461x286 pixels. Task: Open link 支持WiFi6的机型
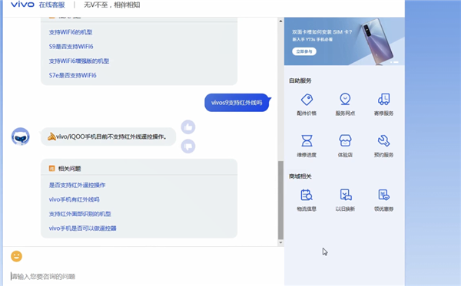tap(71, 32)
